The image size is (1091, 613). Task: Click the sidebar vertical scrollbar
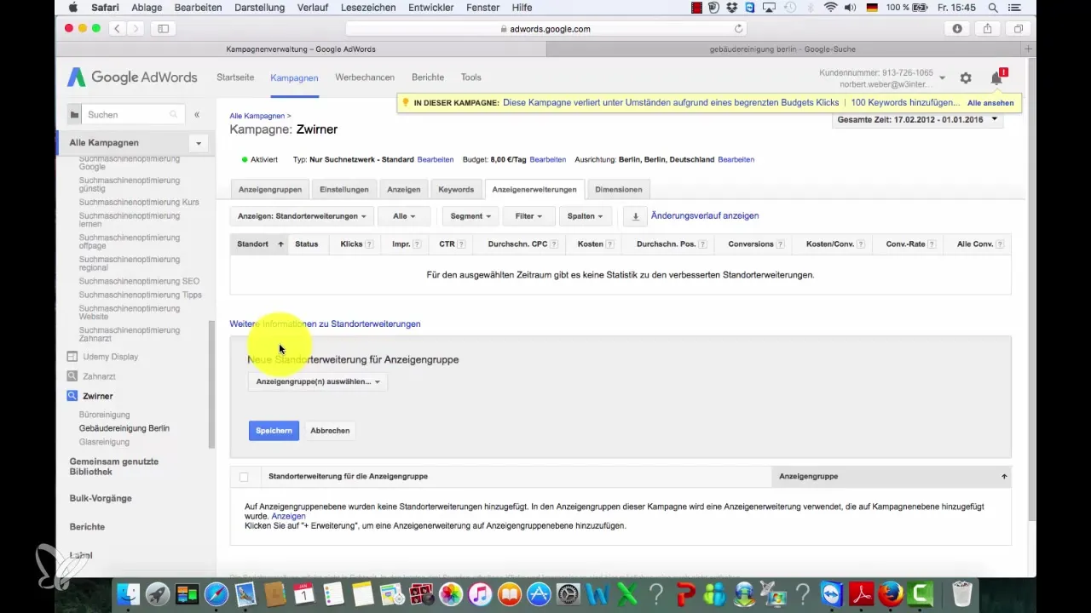[x=211, y=385]
